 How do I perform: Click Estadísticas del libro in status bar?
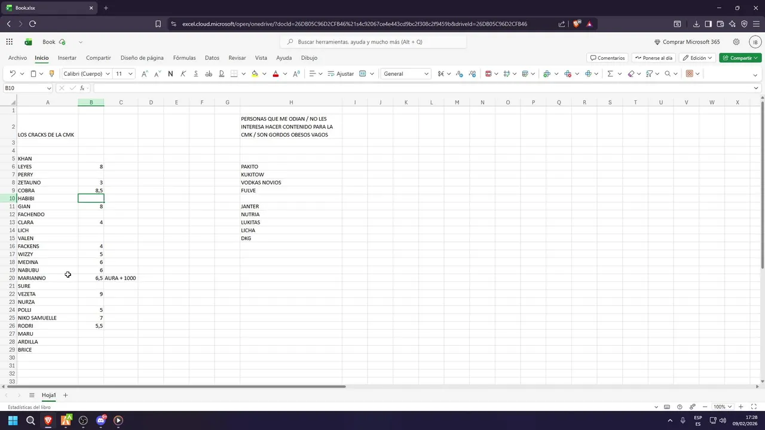tap(29, 407)
